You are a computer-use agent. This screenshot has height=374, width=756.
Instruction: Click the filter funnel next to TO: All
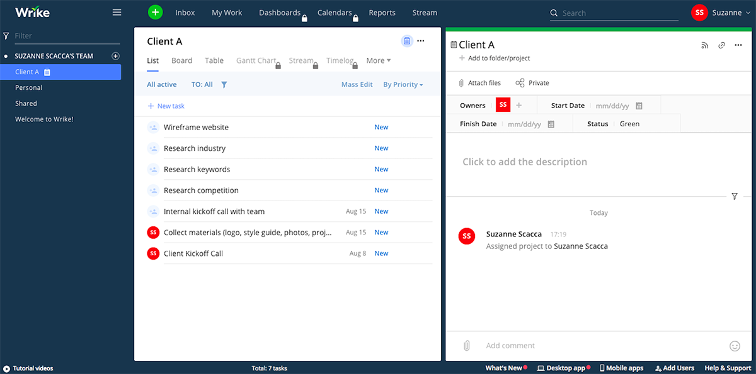[x=224, y=85]
